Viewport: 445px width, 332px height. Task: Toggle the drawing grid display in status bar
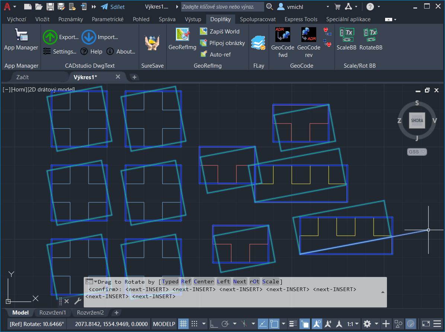tap(183, 323)
